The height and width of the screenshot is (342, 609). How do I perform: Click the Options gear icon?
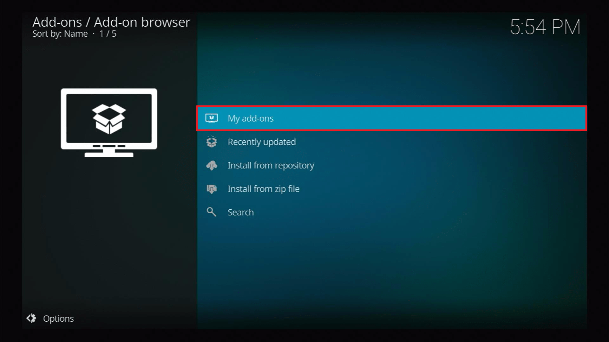pyautogui.click(x=31, y=318)
